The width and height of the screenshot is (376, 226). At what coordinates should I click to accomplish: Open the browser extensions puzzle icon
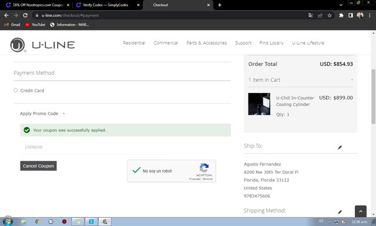tap(341, 15)
